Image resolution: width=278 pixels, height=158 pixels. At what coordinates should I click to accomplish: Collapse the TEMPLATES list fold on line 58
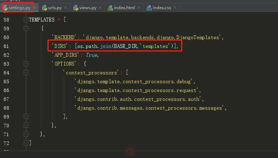[26, 20]
